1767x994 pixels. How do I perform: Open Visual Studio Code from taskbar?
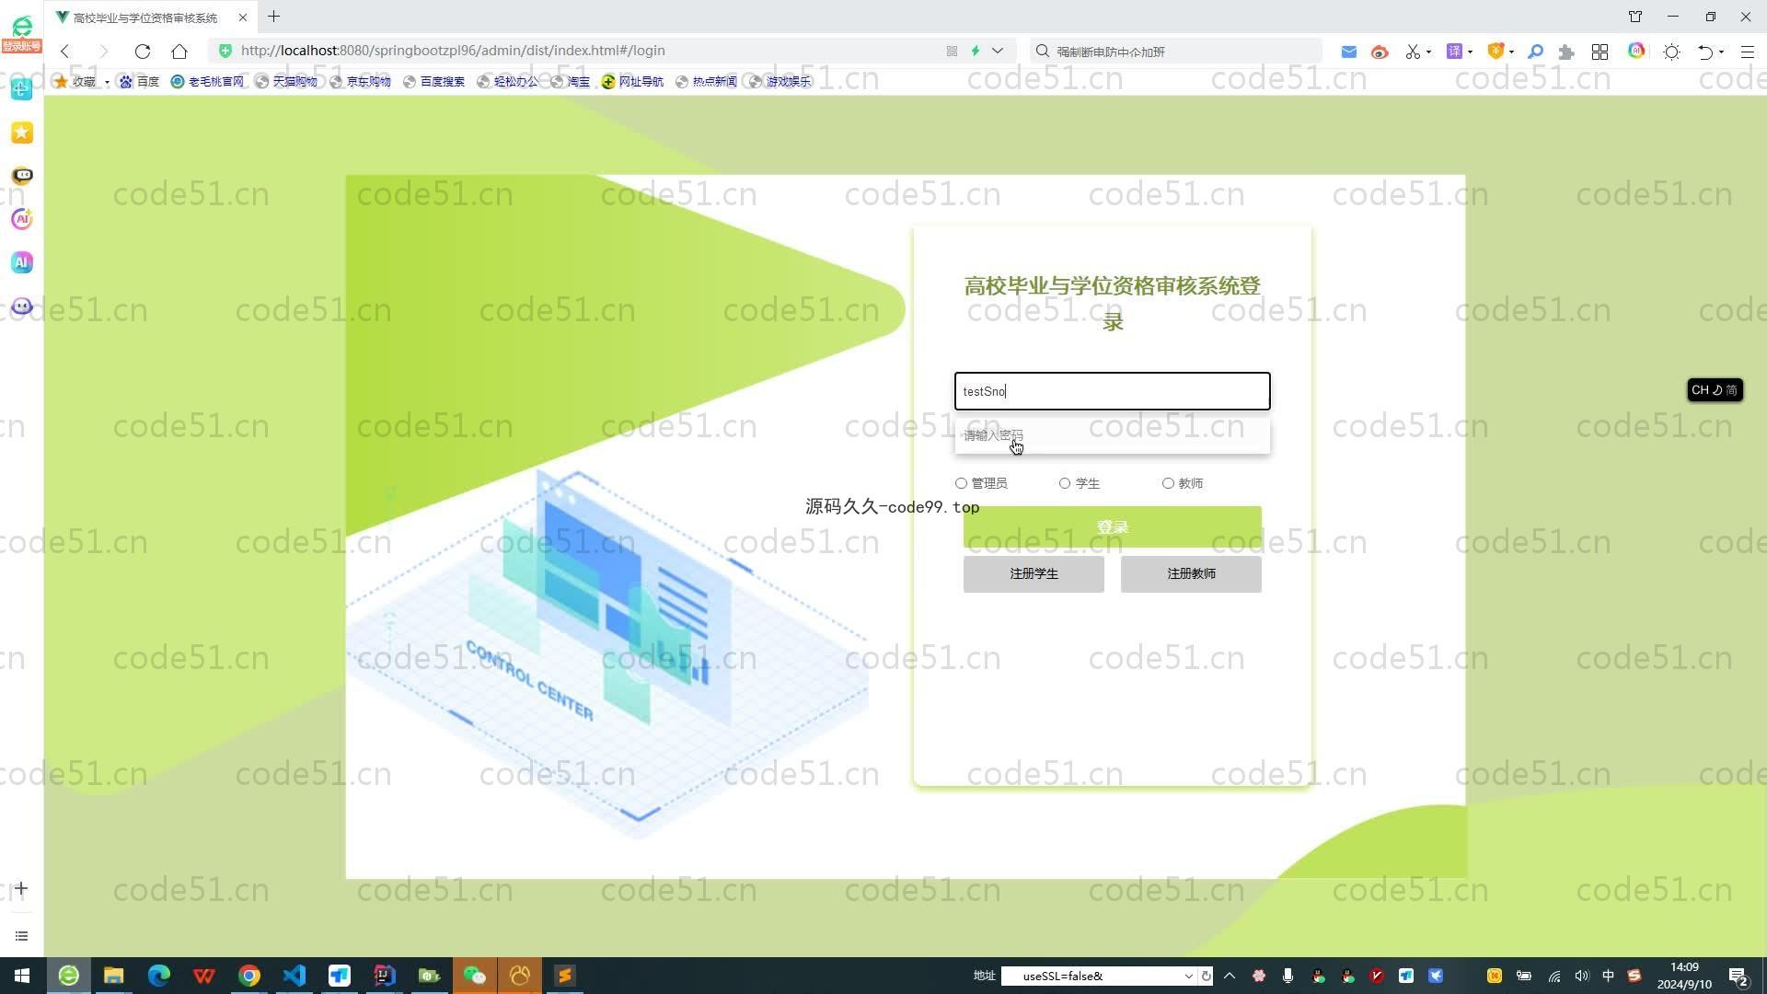tap(294, 976)
